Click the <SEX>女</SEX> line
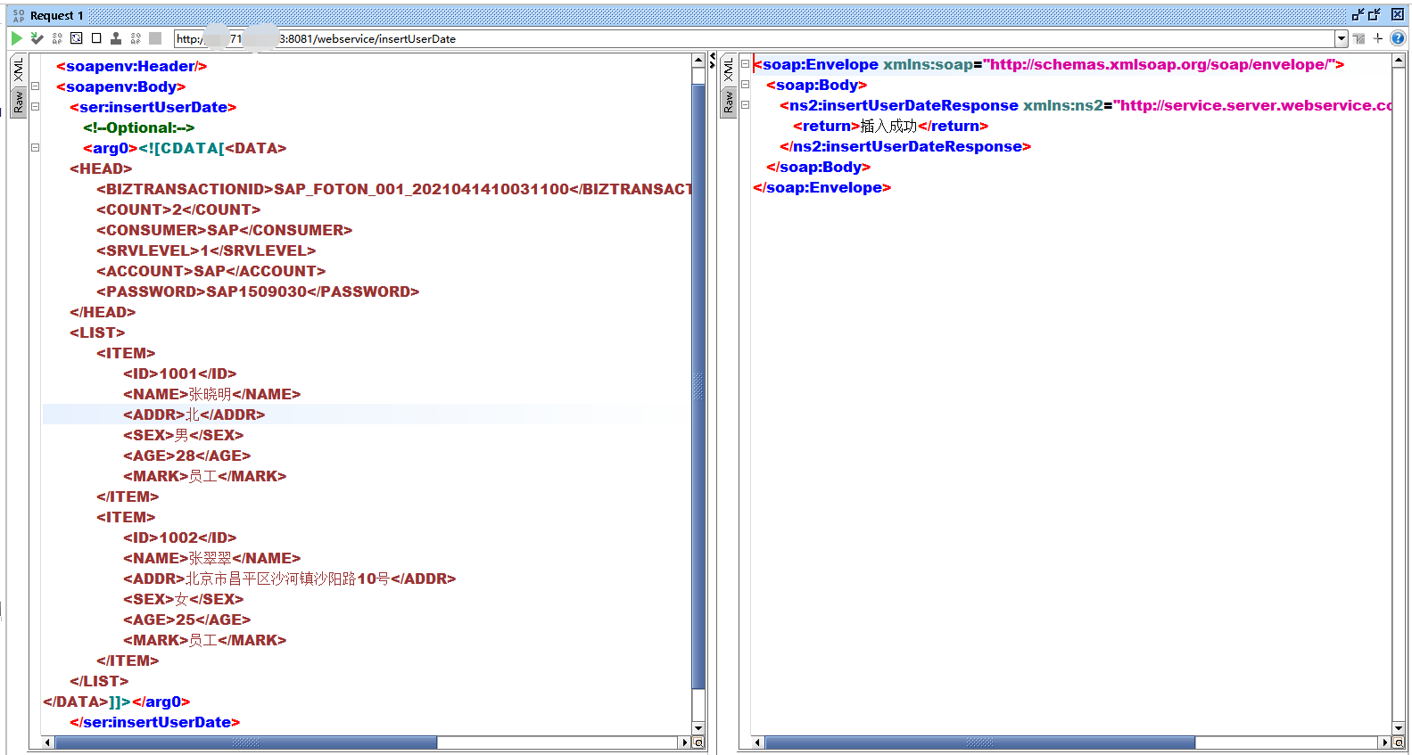The height and width of the screenshot is (755, 1412). [184, 599]
